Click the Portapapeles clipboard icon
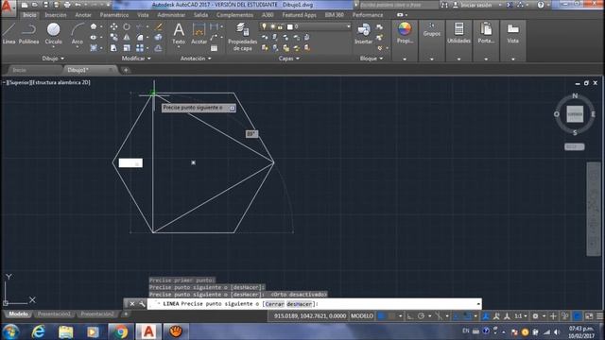This screenshot has width=605, height=340. click(486, 29)
